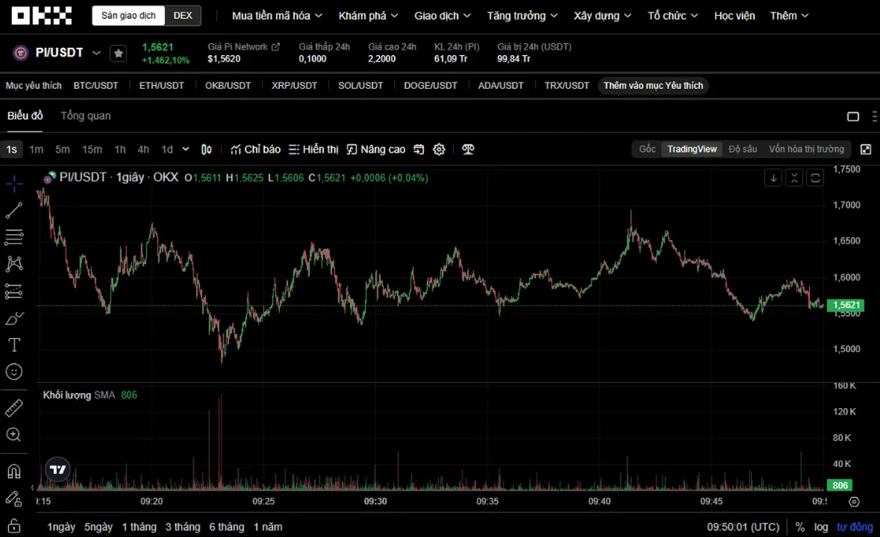The height and width of the screenshot is (537, 880).
Task: Select the trend line drawing tool
Action: (14, 211)
